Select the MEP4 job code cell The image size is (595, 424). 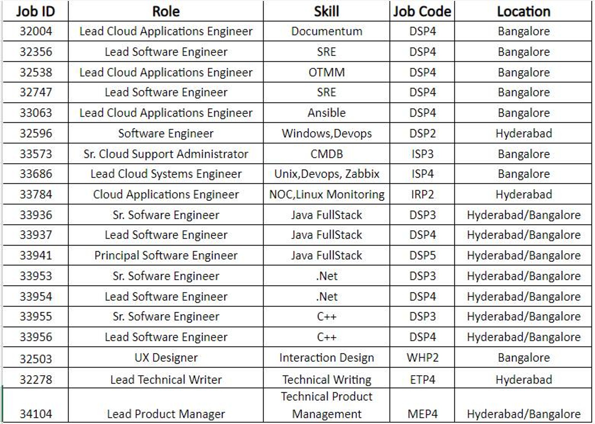pos(422,405)
